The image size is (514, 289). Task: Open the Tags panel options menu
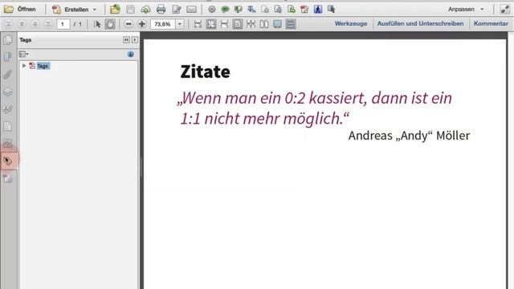[23, 54]
